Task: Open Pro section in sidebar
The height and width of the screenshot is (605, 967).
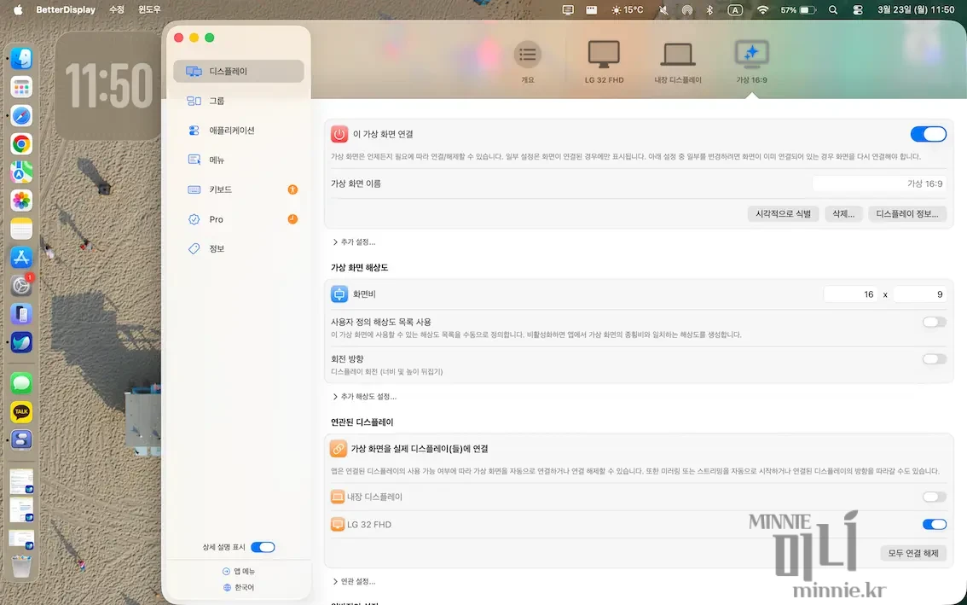Action: tap(239, 219)
